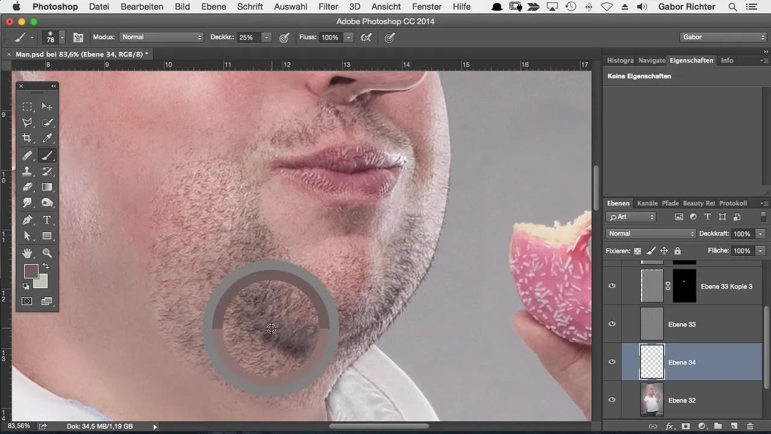Hide the Ebene 32 layer

(x=612, y=400)
